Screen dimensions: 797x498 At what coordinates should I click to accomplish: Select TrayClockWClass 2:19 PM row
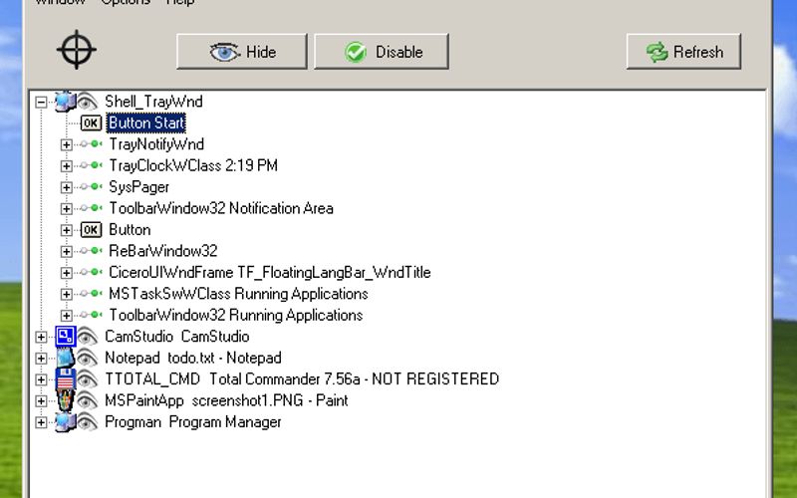click(193, 165)
